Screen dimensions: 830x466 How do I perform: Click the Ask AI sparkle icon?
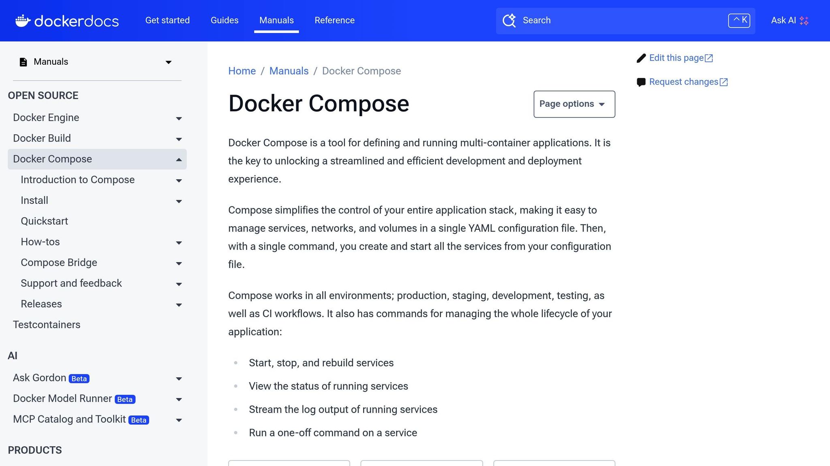point(804,21)
